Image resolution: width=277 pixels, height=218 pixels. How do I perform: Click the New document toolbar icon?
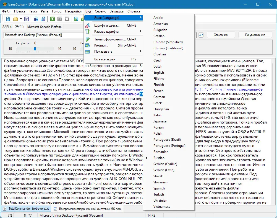coord(8,19)
